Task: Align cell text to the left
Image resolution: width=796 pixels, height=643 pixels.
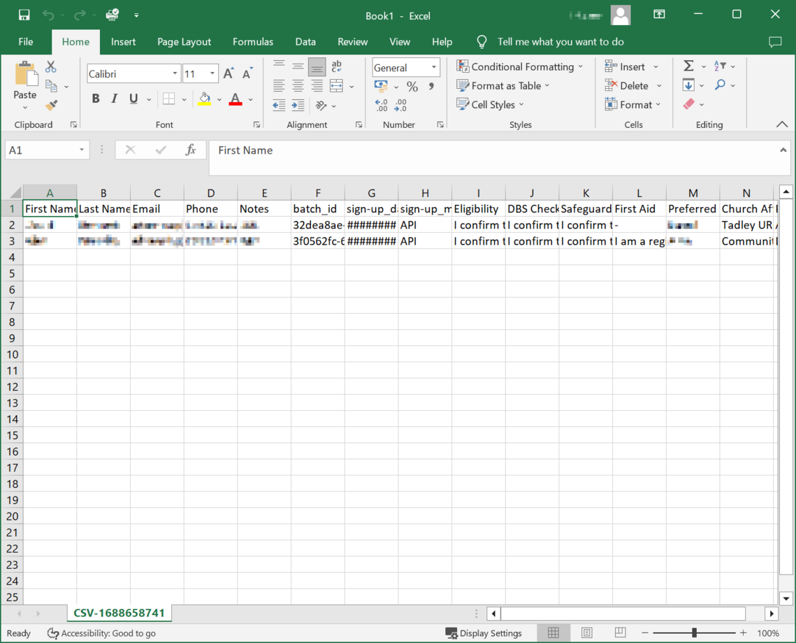Action: click(279, 86)
